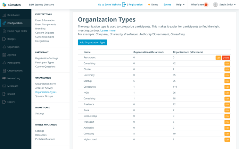Open Sponsor Groups page
This screenshot has width=239, height=149.
[44, 96]
